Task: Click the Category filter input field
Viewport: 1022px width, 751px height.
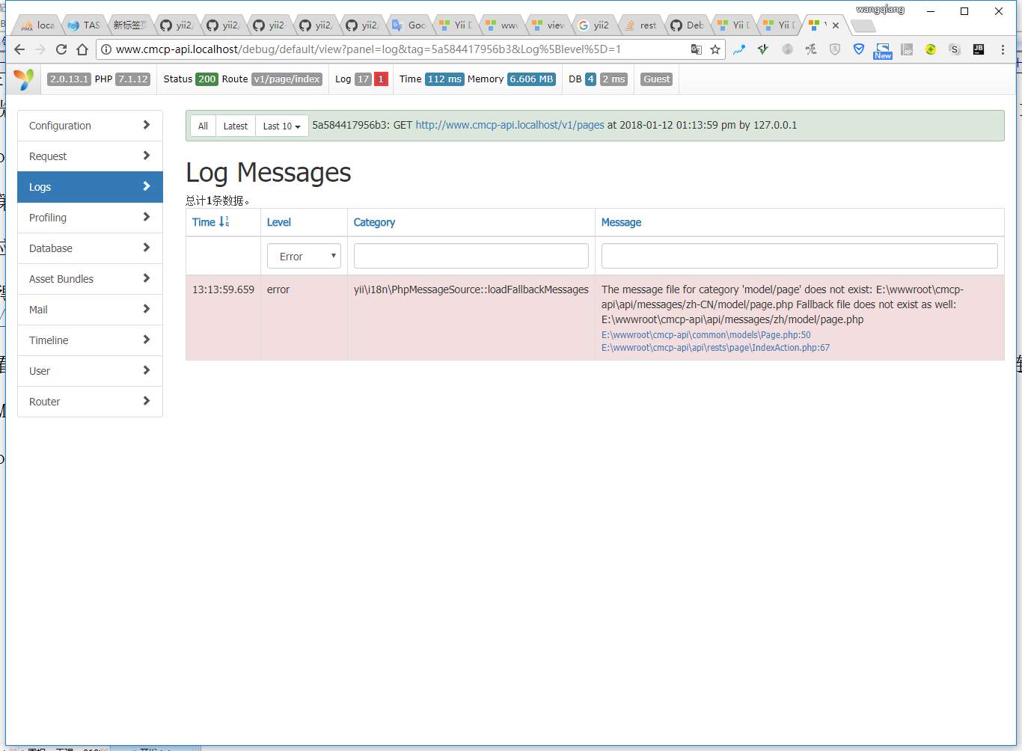Action: (x=471, y=256)
